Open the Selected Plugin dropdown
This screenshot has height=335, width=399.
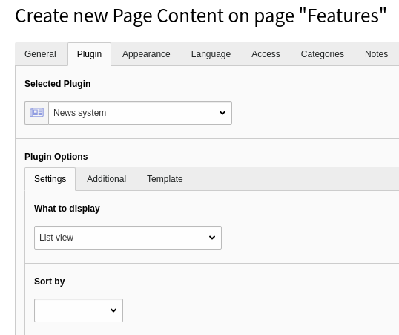click(x=140, y=113)
